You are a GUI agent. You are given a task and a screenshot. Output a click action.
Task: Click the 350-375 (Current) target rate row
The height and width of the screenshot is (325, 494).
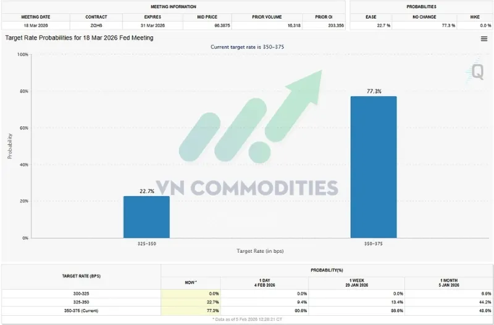pyautogui.click(x=80, y=311)
